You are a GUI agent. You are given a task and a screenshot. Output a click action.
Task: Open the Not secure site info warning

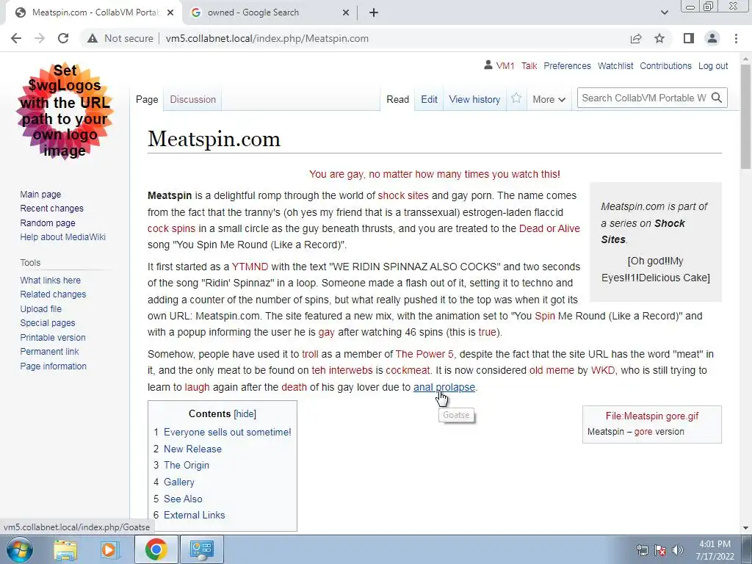(x=120, y=38)
